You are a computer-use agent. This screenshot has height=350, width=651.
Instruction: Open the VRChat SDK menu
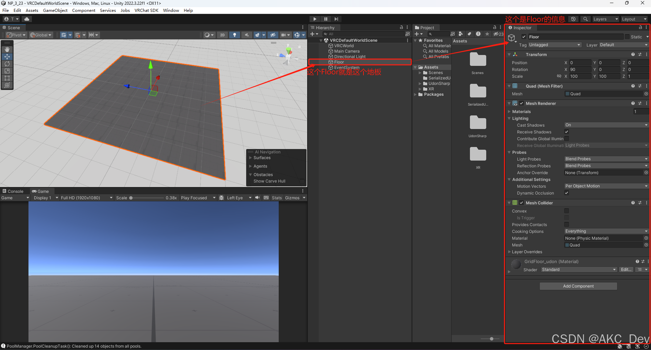[146, 11]
